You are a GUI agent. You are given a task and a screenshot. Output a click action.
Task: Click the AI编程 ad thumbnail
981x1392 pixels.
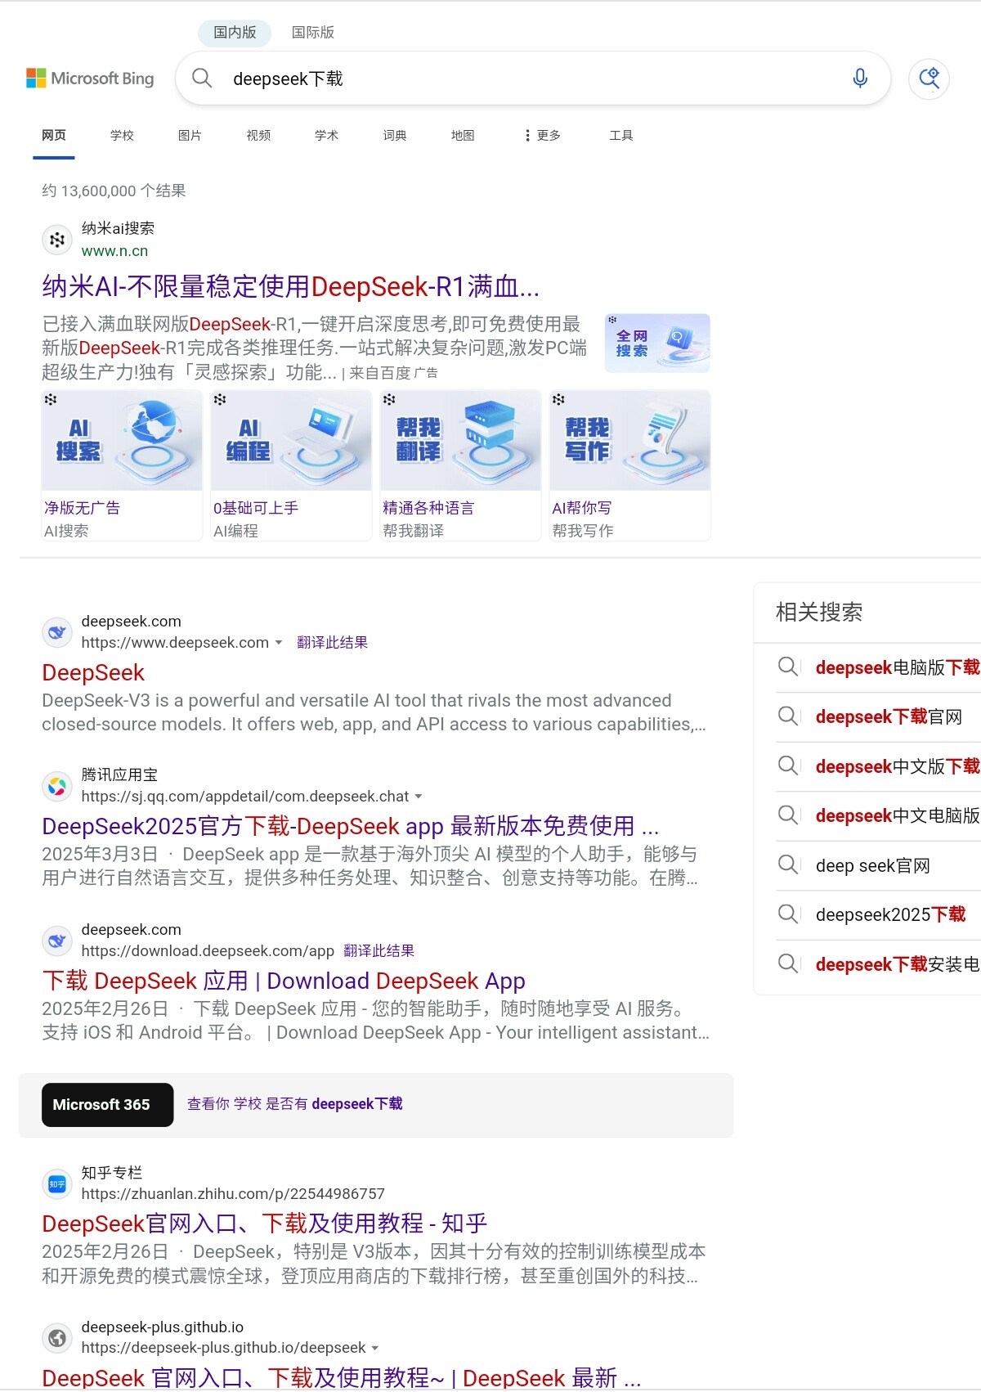click(x=291, y=442)
